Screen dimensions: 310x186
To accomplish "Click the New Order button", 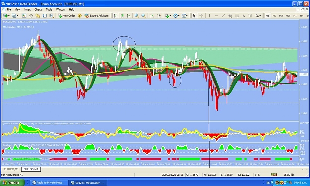I will 66,16.
